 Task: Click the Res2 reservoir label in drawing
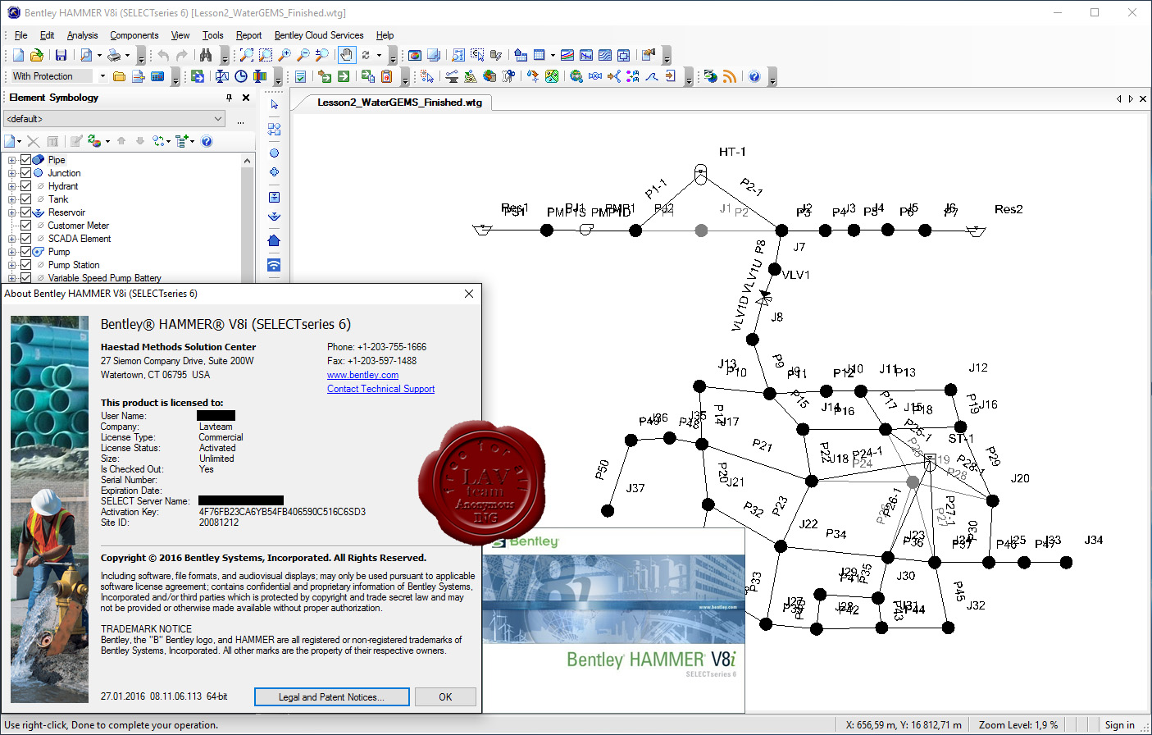[x=1009, y=209]
